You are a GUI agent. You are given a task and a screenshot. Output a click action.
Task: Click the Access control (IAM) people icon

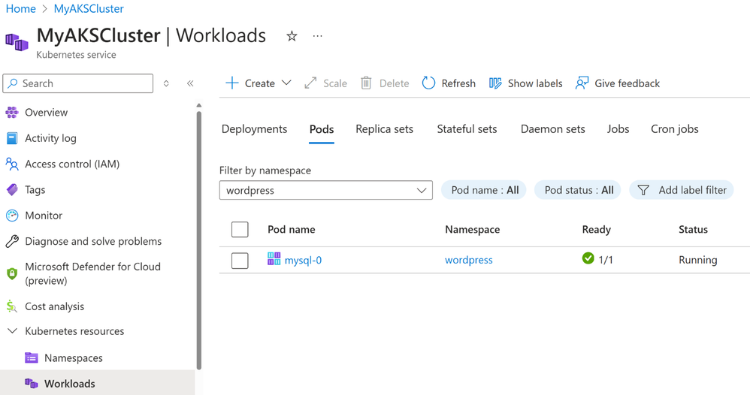12,164
